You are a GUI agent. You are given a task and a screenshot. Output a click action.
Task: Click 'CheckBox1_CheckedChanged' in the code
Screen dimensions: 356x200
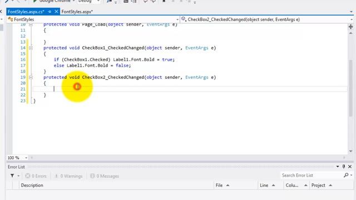pos(113,48)
